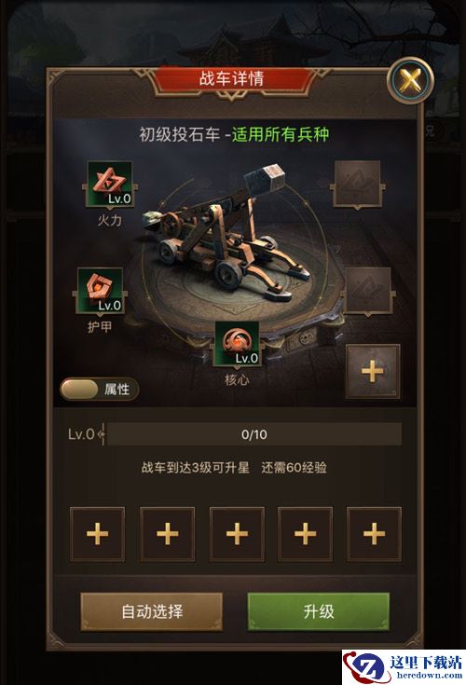Select the 核心 core component icon

coord(237,344)
